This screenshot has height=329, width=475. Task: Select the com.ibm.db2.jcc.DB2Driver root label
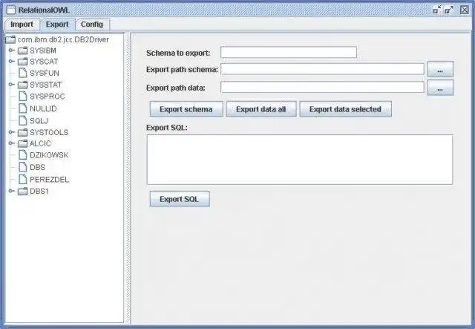[x=63, y=39]
